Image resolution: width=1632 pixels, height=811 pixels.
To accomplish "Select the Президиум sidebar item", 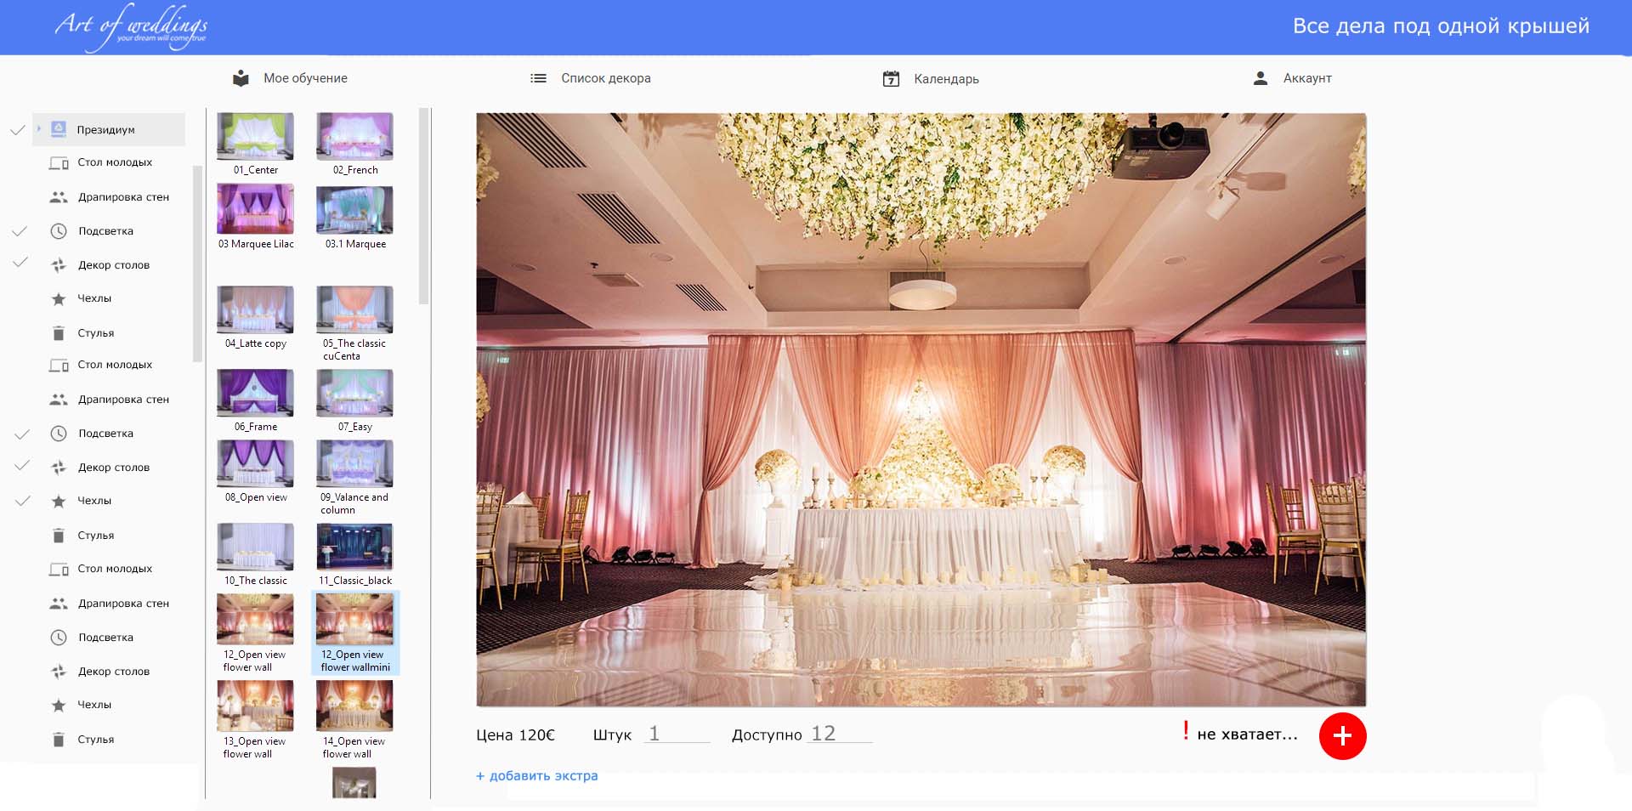I will click(x=106, y=130).
